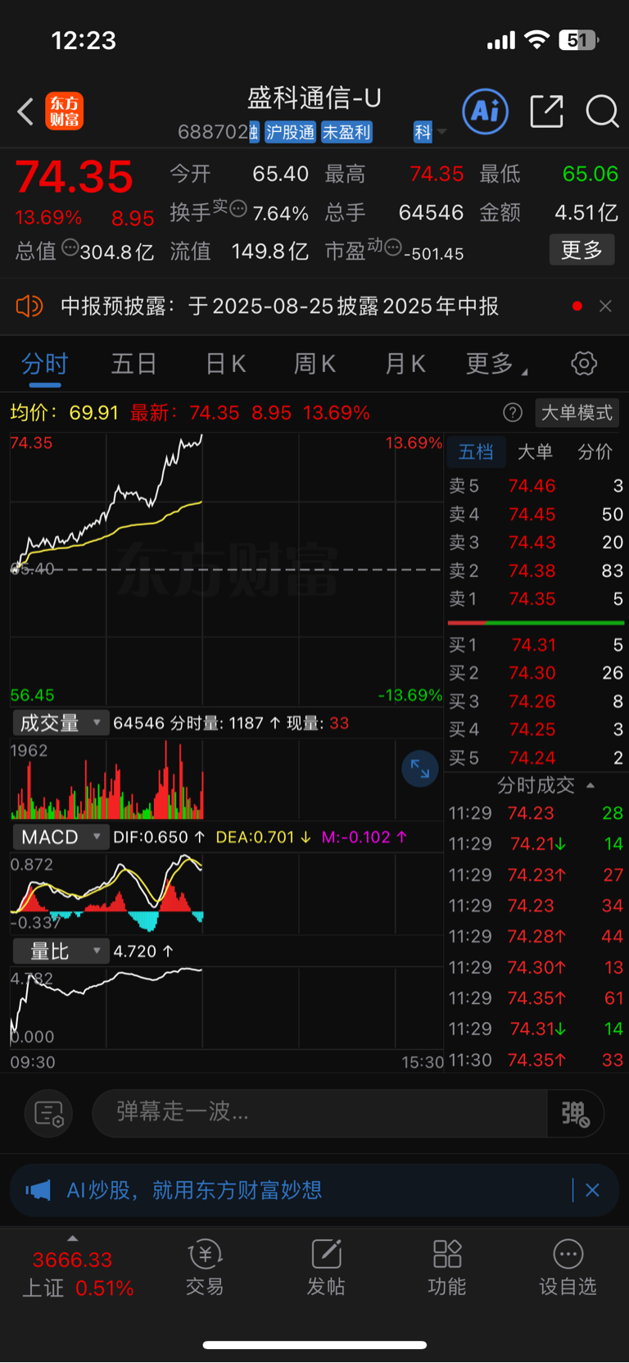The width and height of the screenshot is (629, 1363).
Task: Toggle the 弹 bullet comments icon
Action: pos(576,1113)
